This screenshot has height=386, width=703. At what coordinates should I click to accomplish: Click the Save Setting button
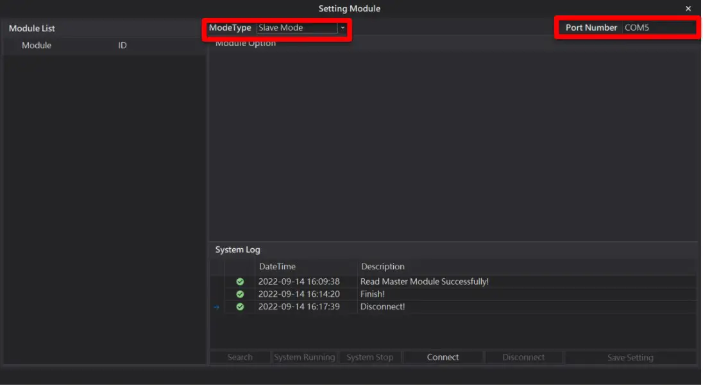(x=630, y=357)
